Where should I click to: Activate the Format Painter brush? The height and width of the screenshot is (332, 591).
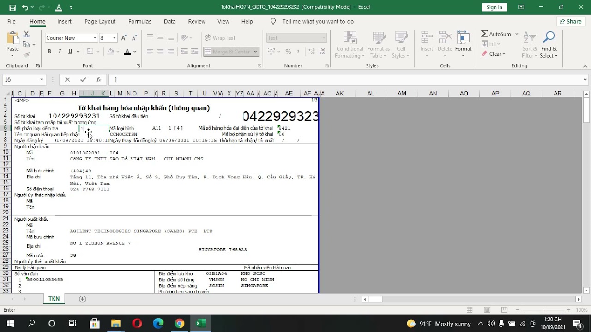(x=26, y=54)
